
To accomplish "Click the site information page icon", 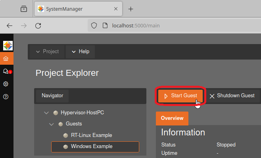I will pos(105,25).
